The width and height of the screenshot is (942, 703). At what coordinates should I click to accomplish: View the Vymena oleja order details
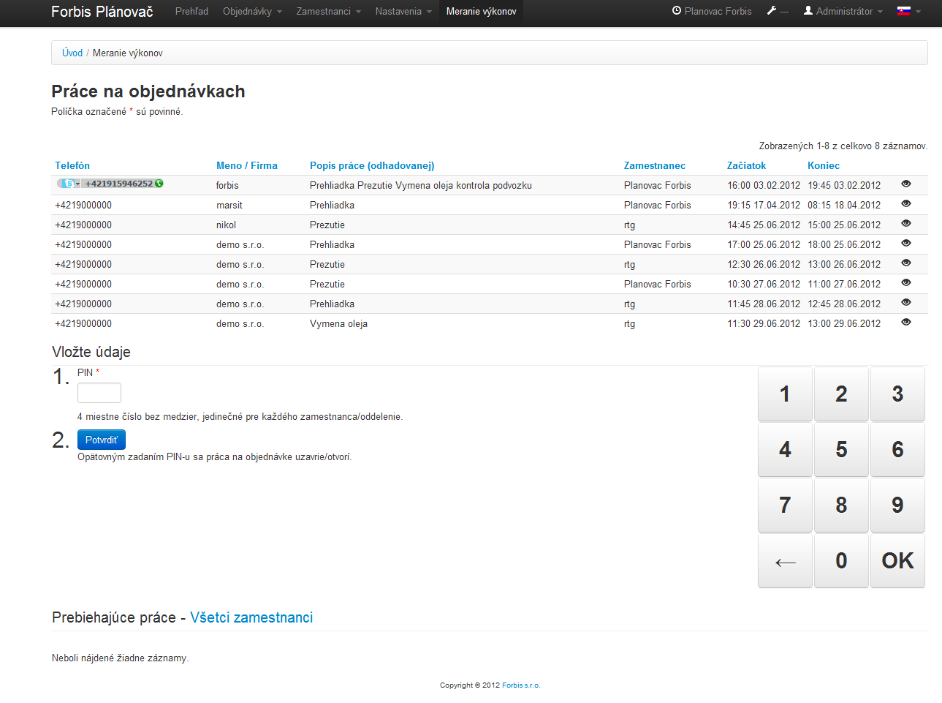(x=906, y=322)
